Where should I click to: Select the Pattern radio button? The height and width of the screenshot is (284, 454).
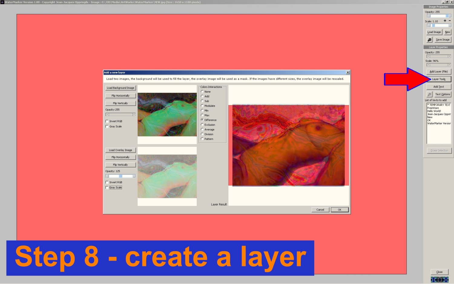202,139
